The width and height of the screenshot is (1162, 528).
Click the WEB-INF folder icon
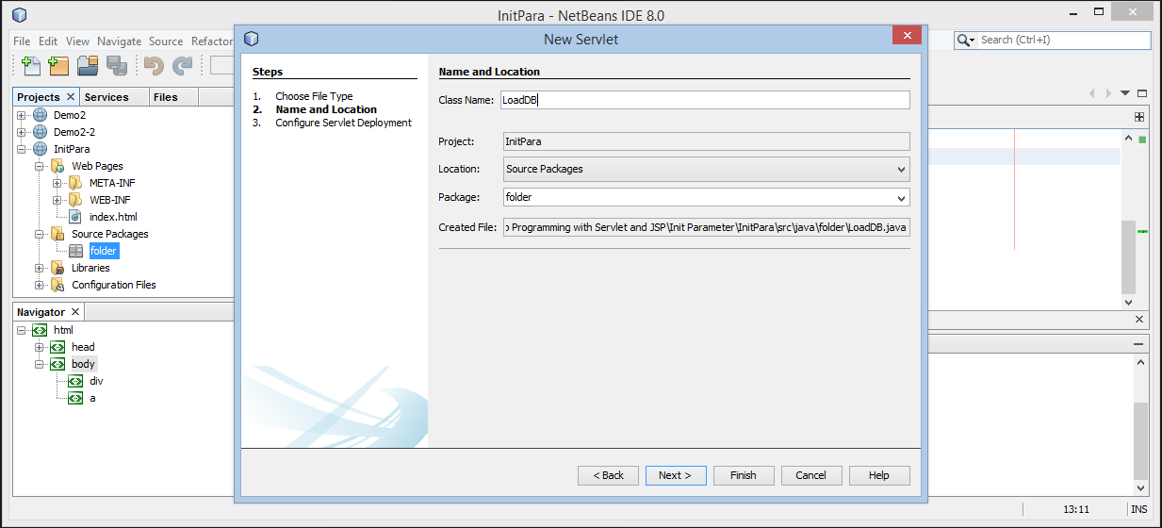75,200
